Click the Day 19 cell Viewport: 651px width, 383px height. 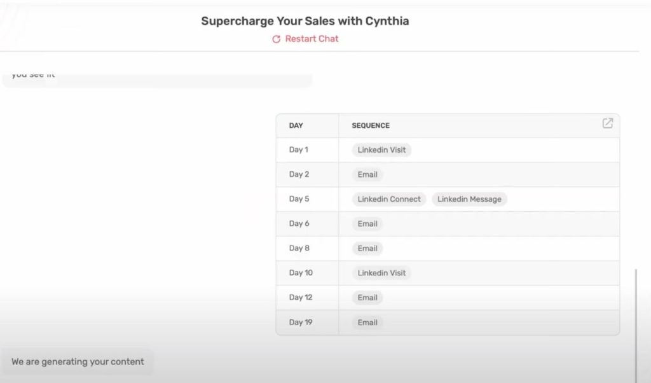click(301, 323)
